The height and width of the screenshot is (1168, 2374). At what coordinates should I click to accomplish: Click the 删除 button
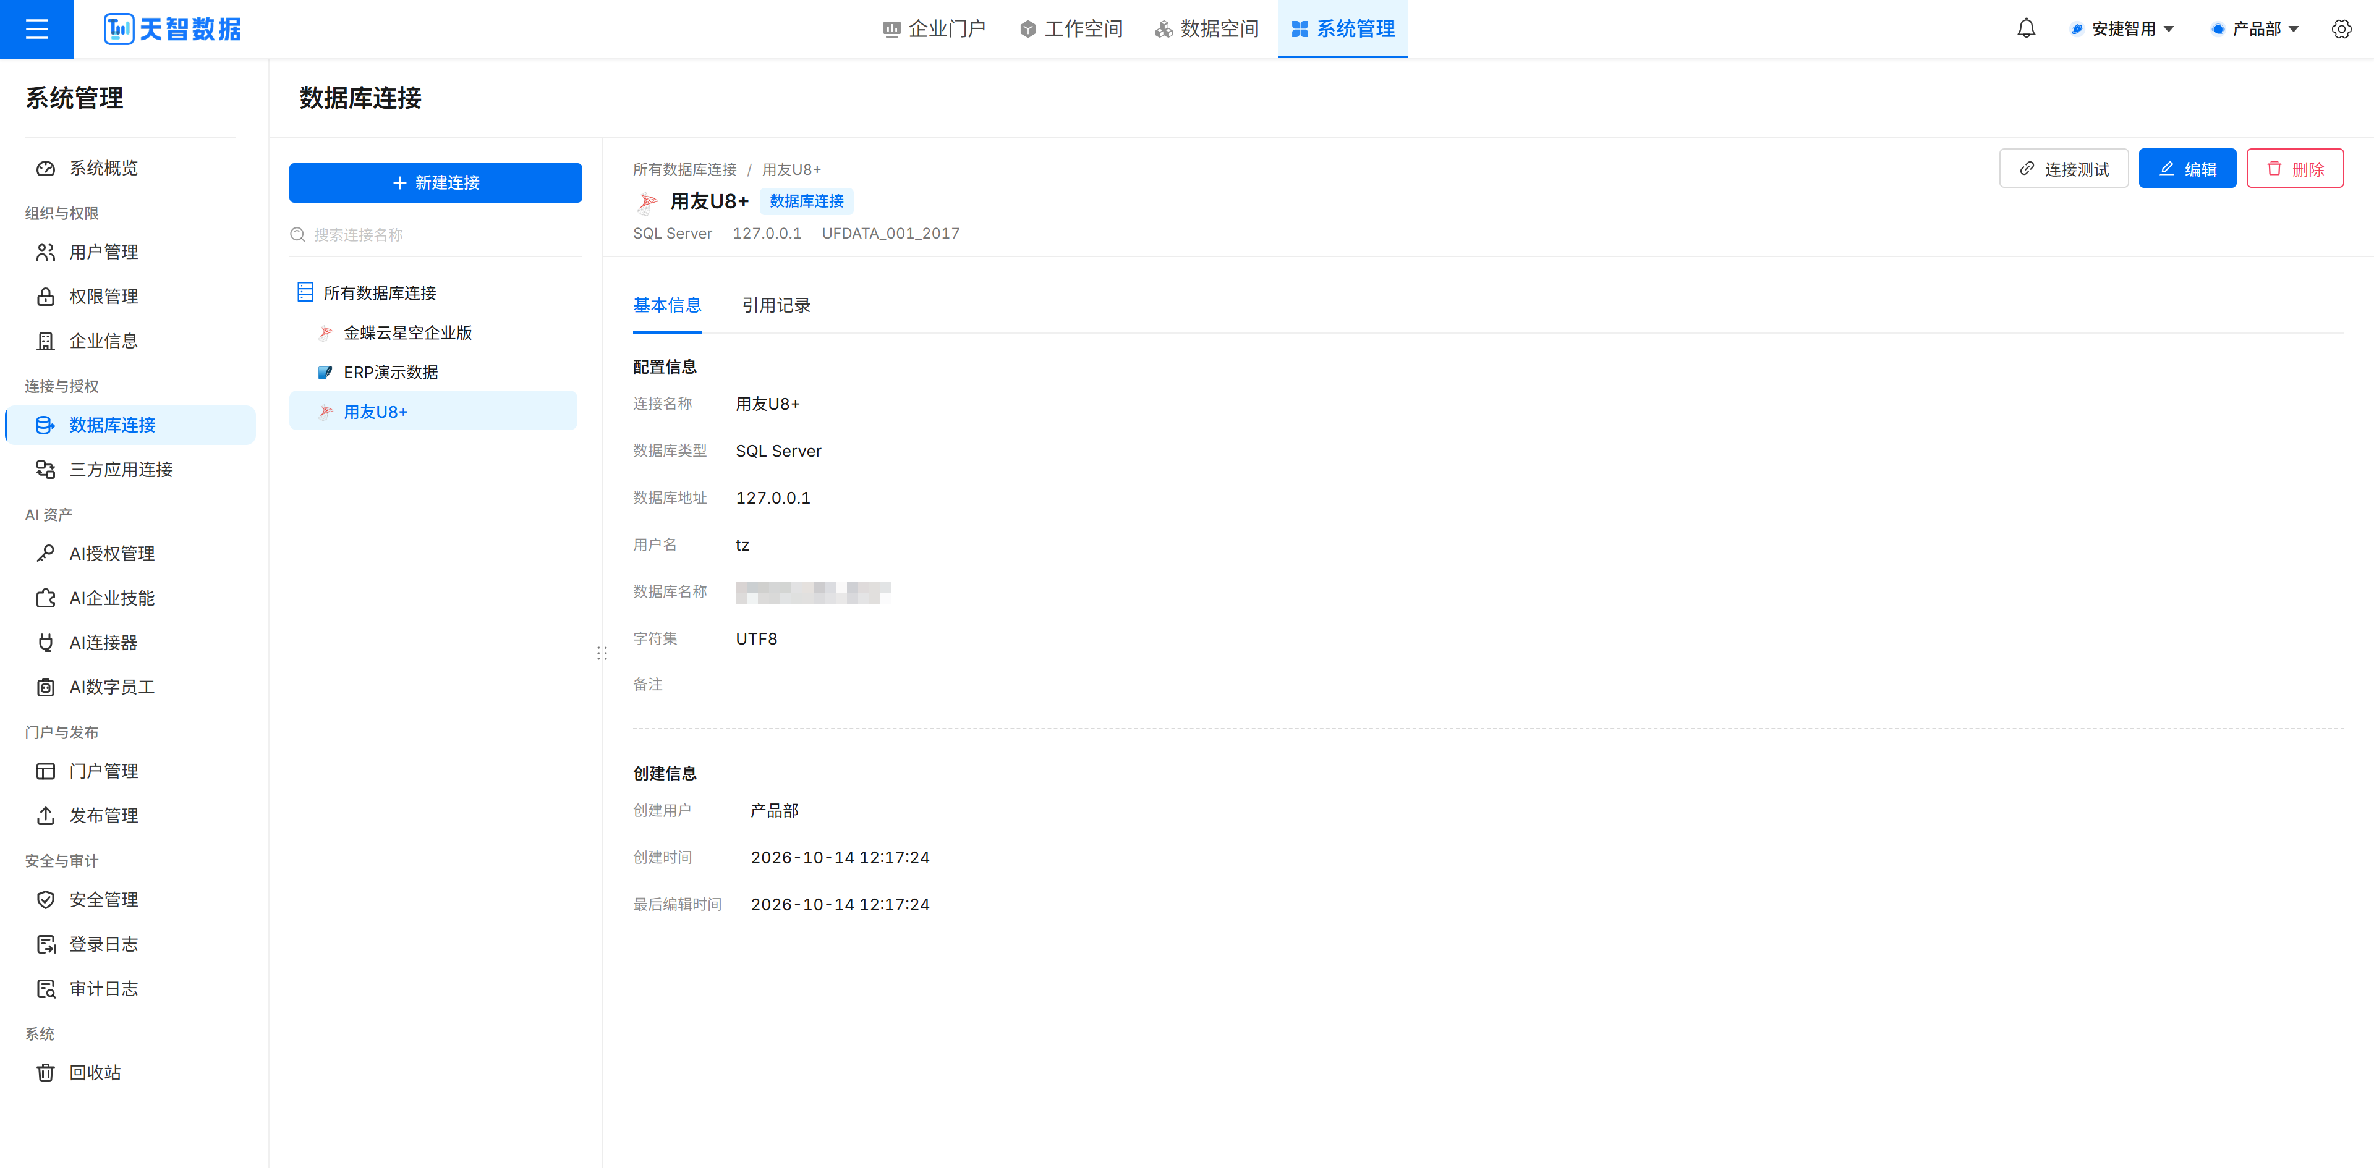coord(2295,169)
